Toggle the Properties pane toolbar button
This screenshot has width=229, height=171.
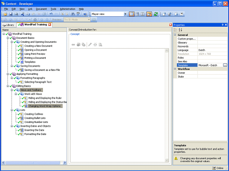click(x=149, y=14)
